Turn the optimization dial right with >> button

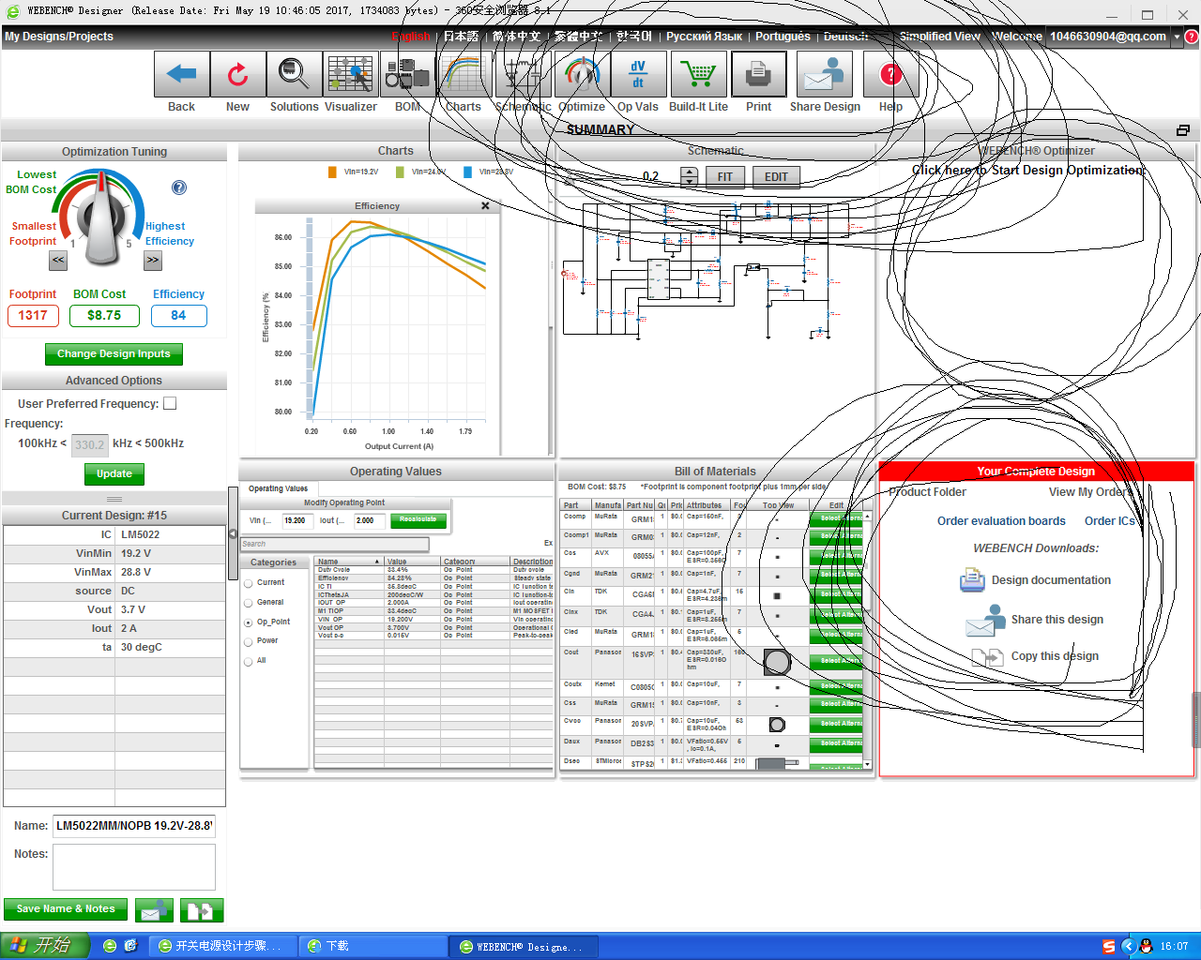pos(153,261)
